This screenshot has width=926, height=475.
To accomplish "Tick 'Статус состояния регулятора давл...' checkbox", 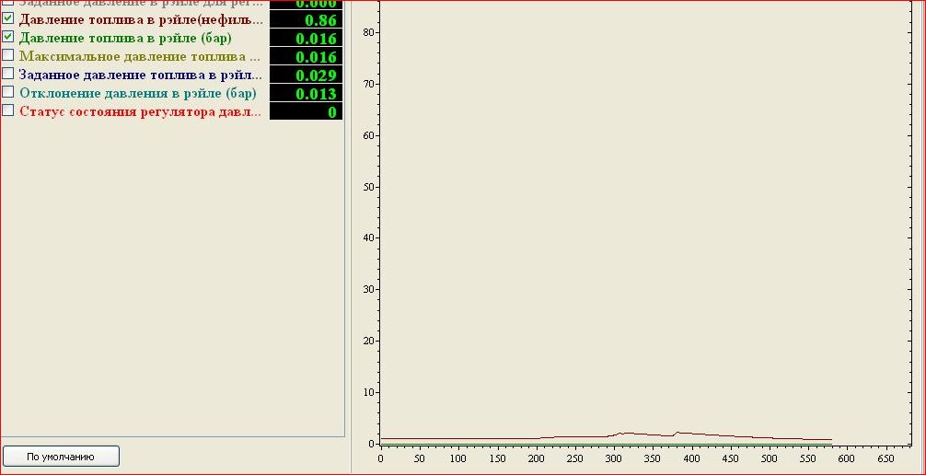I will [x=7, y=110].
